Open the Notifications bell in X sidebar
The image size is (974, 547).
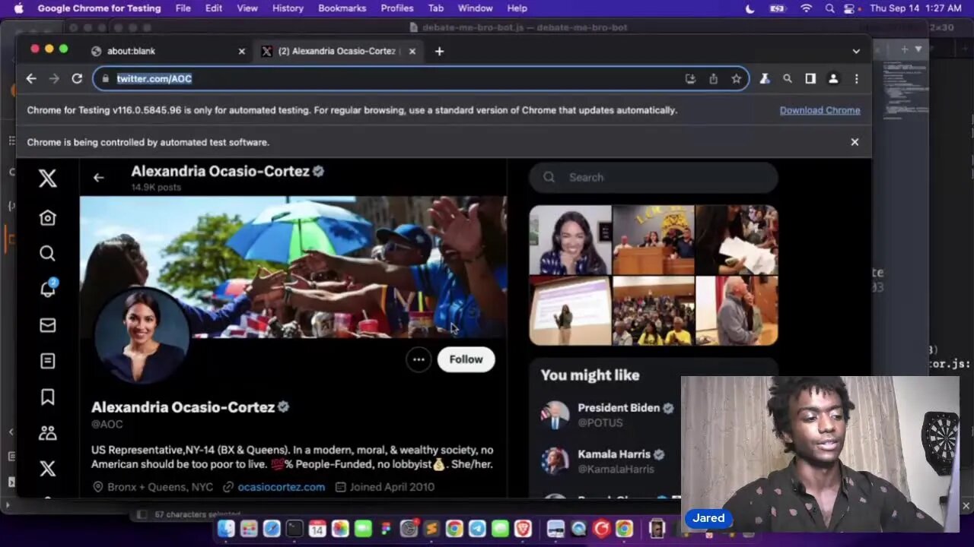point(47,289)
